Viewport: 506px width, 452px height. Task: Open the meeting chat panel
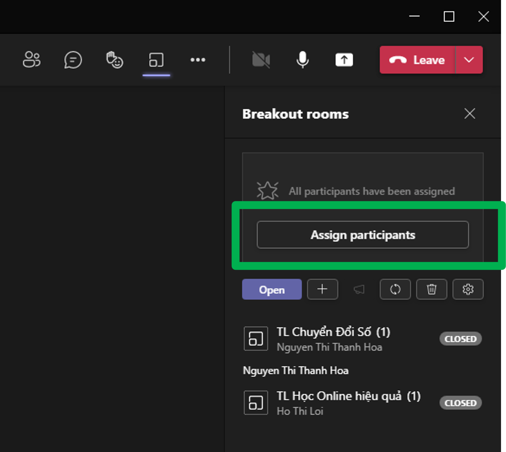click(x=73, y=60)
